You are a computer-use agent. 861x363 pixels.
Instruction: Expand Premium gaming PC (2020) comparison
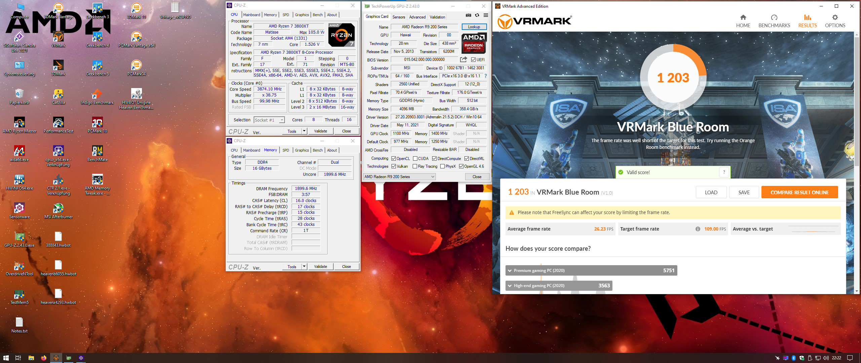click(x=591, y=271)
